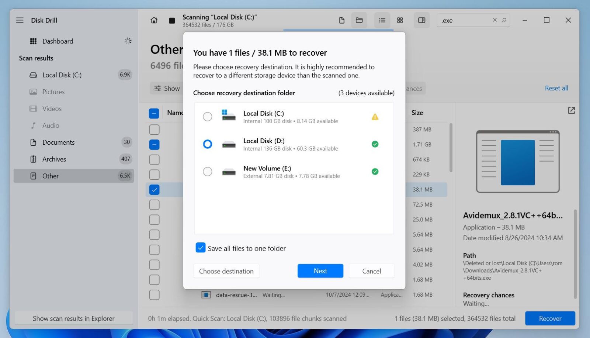Deselect the 38.1 MB file checkbox

(154, 189)
